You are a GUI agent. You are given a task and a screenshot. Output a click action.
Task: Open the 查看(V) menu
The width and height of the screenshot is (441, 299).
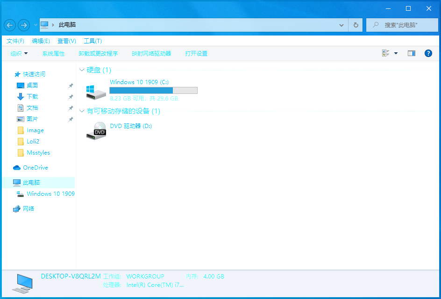point(67,41)
